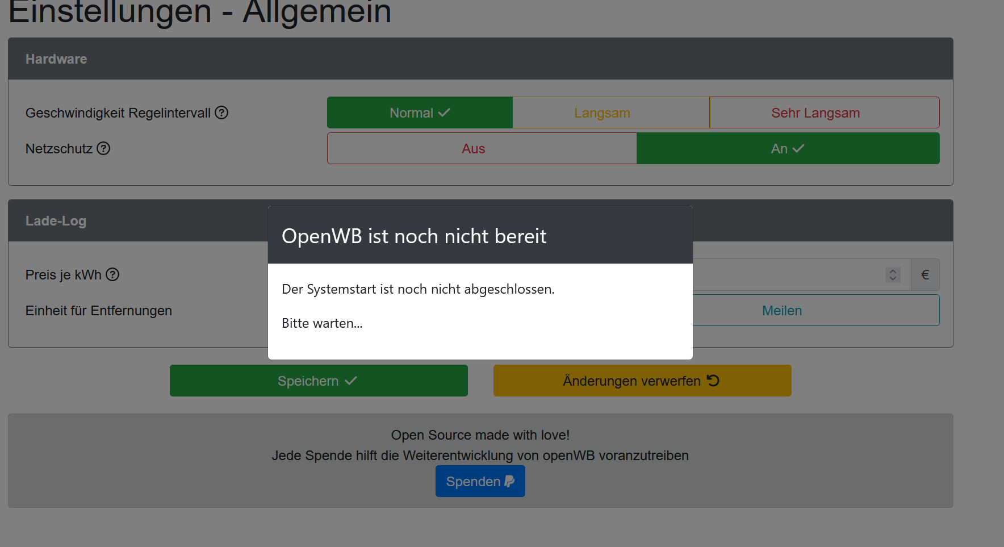1004x547 pixels.
Task: Select Meilen as distance unit
Action: click(x=816, y=310)
